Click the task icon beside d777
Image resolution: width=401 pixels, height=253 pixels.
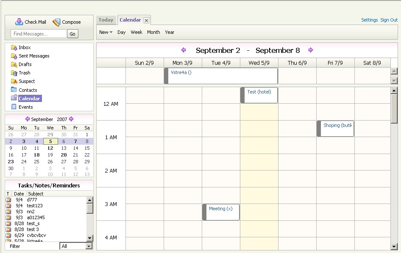9,199
